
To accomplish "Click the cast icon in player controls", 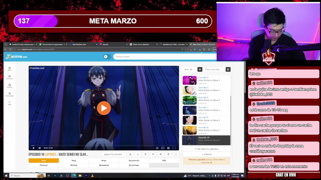I will 163,148.
